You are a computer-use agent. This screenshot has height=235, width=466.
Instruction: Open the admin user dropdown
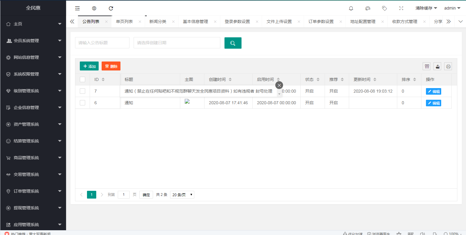[x=452, y=8]
